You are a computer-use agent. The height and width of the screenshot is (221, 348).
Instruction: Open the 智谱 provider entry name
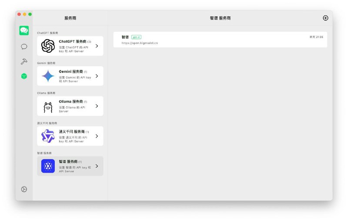(125, 37)
